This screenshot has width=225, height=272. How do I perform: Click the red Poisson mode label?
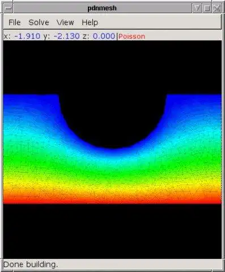[x=132, y=36]
